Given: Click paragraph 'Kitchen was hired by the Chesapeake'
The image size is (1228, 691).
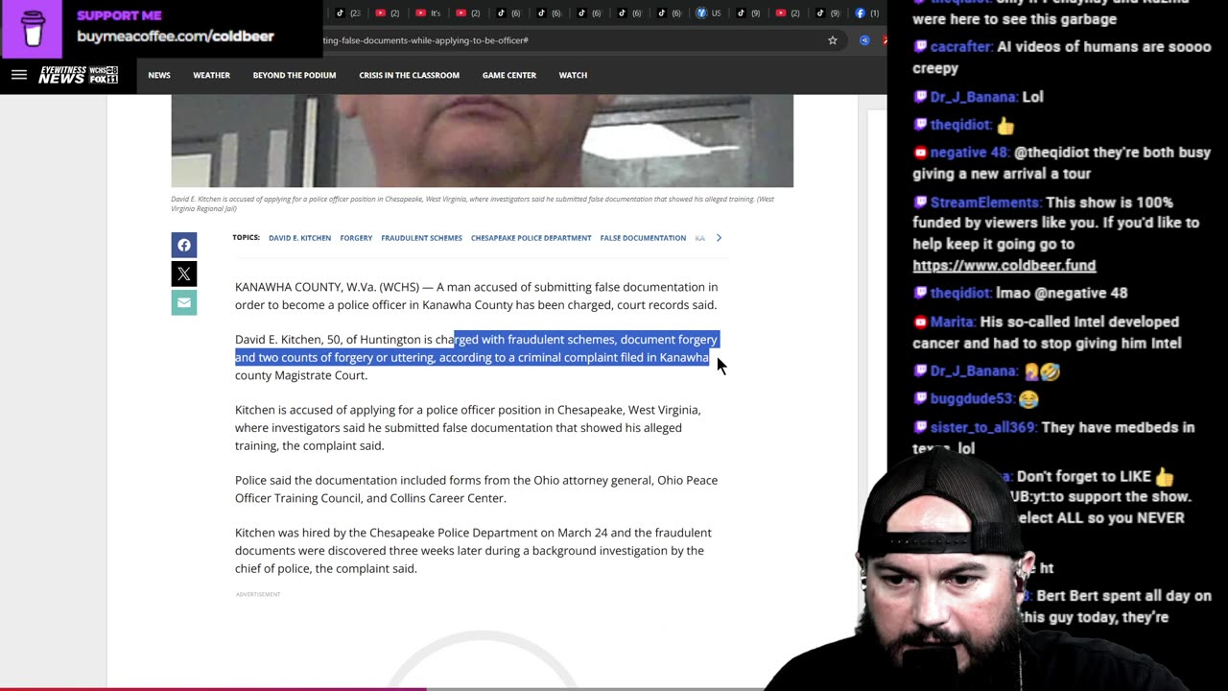Looking at the screenshot, I should pyautogui.click(x=473, y=550).
